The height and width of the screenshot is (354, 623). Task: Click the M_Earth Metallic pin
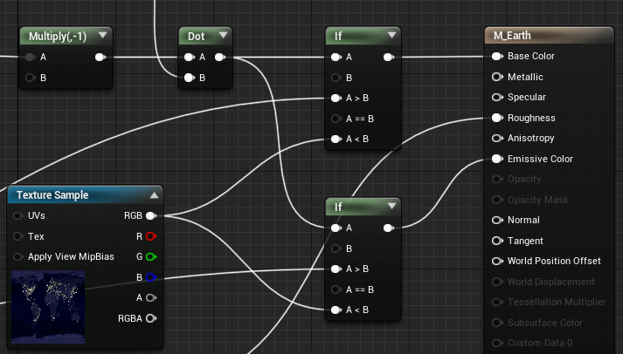(497, 77)
